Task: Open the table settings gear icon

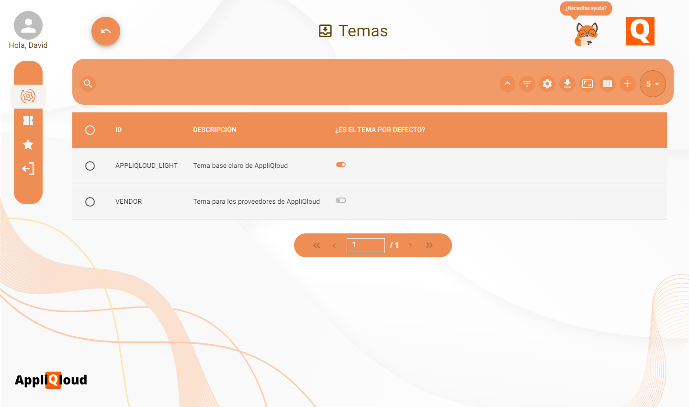Action: point(547,84)
